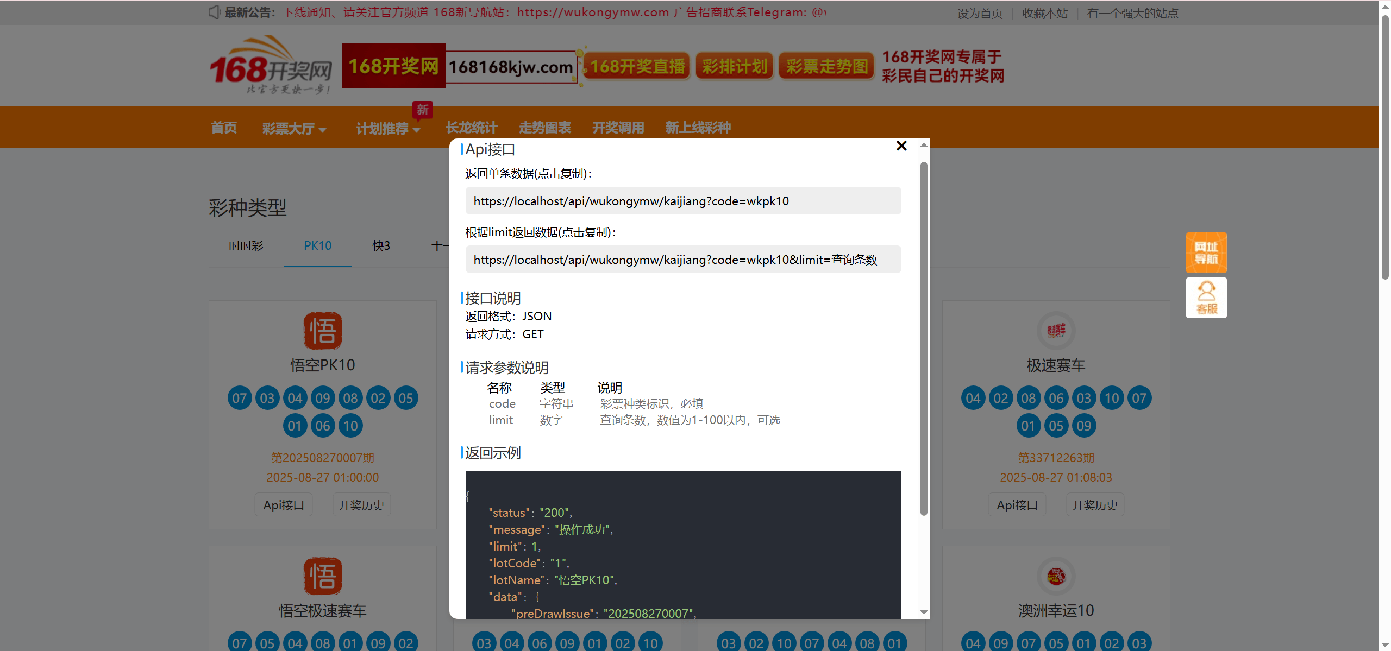1391x651 pixels.
Task: Click the announcement speaker icon
Action: pyautogui.click(x=215, y=12)
